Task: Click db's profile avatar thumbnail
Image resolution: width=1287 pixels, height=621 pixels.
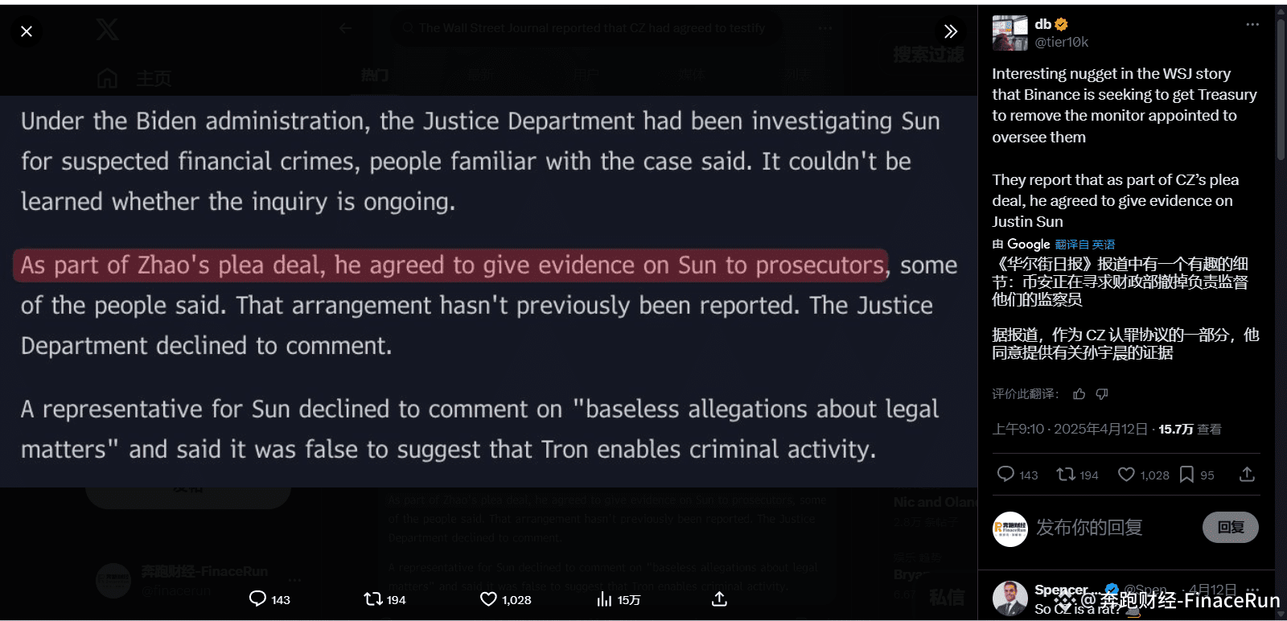Action: [x=1009, y=33]
